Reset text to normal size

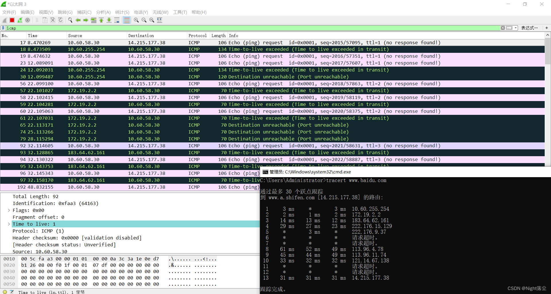pyautogui.click(x=152, y=20)
